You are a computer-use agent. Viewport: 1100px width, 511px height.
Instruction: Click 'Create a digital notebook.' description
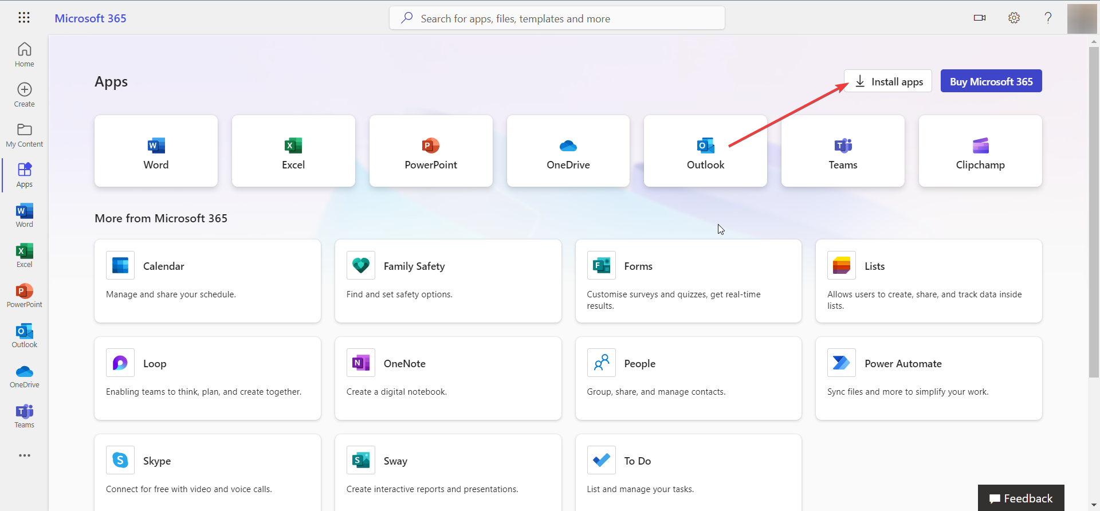[396, 392]
